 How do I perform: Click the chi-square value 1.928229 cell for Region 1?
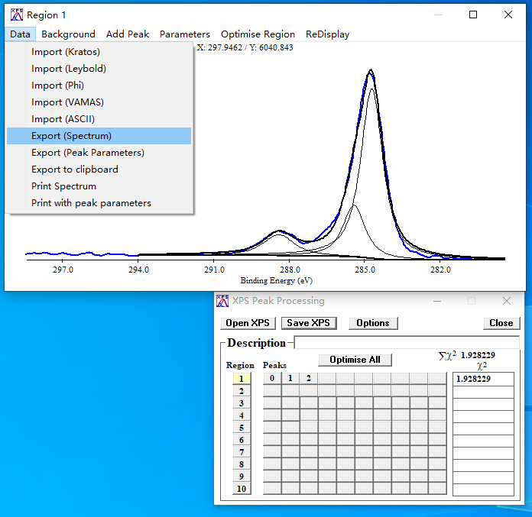tap(483, 379)
